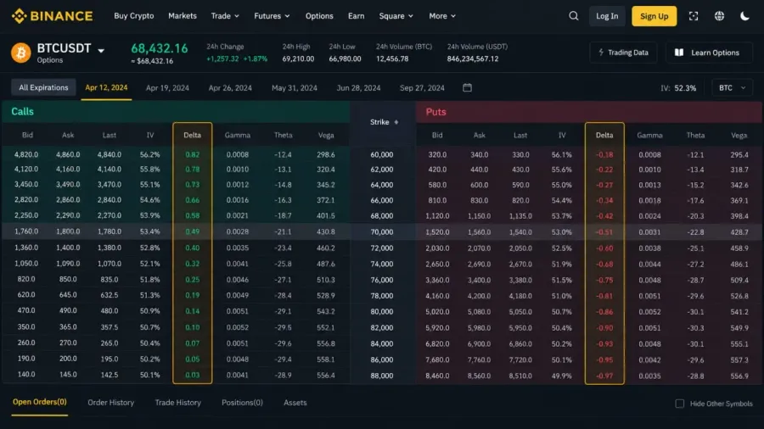Open Trading Data button
The image size is (764, 429).
point(623,53)
